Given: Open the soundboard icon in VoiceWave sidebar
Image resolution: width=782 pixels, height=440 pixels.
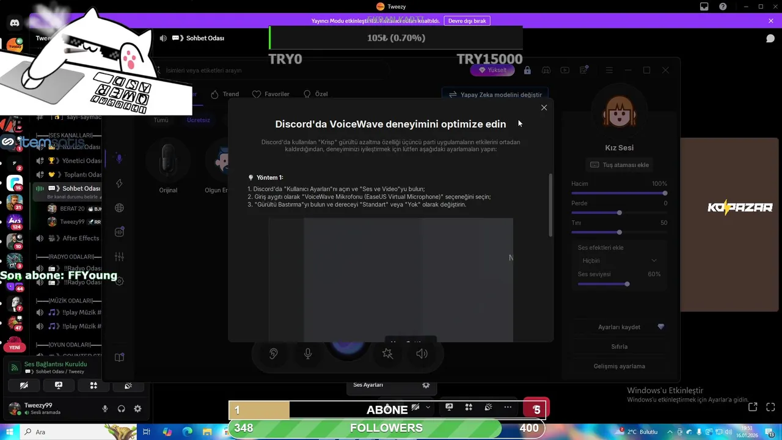Looking at the screenshot, I should pyautogui.click(x=119, y=232).
